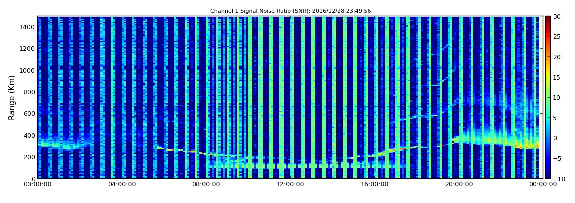The height and width of the screenshot is (203, 575).
Task: Click the 1200 range tick label
Action: pos(27,49)
